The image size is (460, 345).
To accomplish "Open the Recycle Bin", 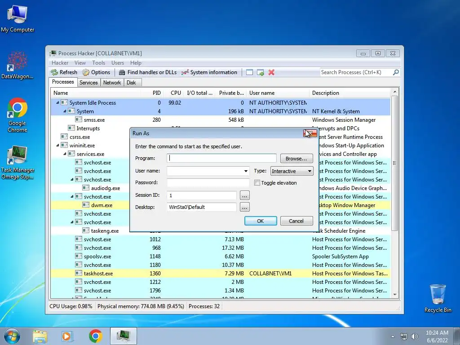I will coord(438,298).
